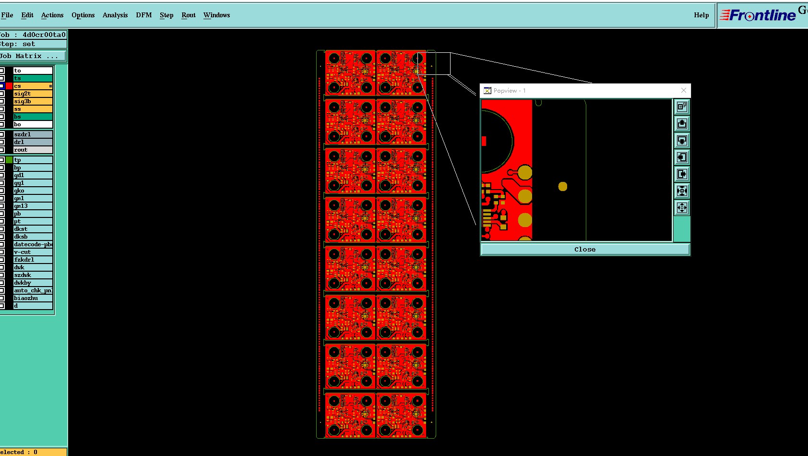
Task: Open the Windows menu
Action: [x=217, y=15]
